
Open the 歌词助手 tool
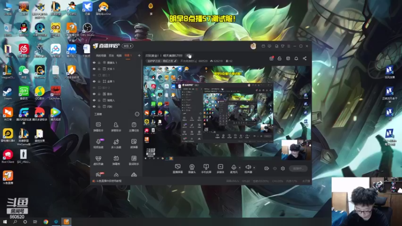pos(134,160)
